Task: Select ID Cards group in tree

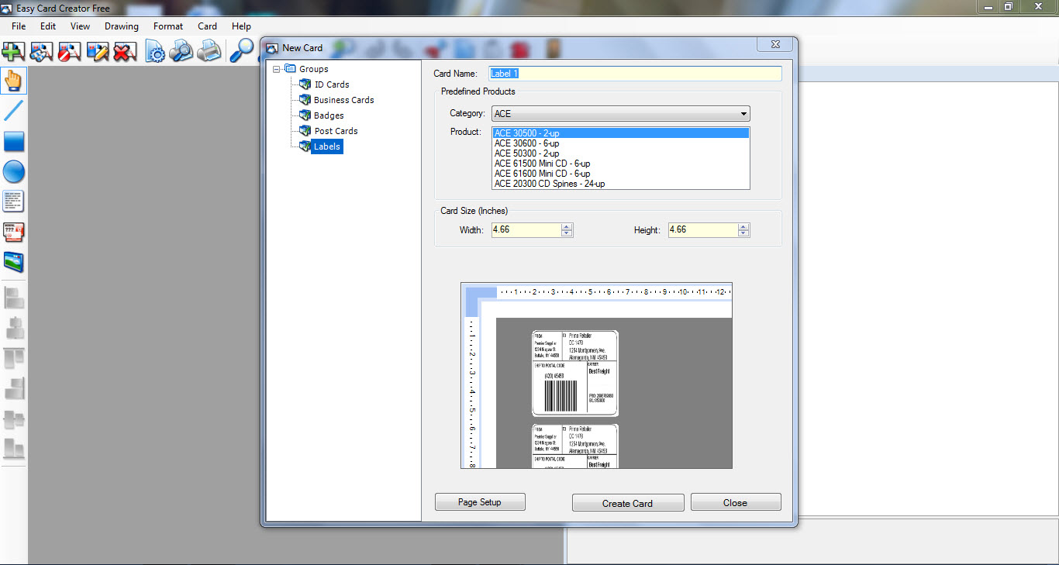Action: click(x=332, y=84)
